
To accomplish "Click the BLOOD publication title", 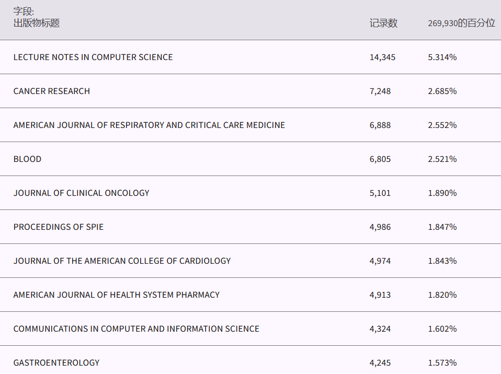I will pyautogui.click(x=28, y=159).
